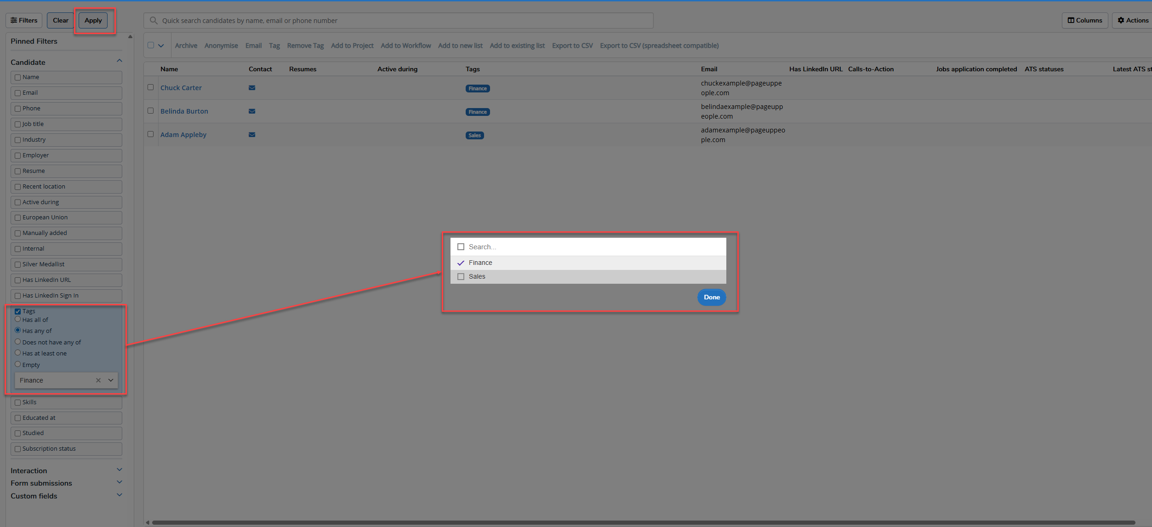
Task: Open the Columns chooser
Action: pos(1085,20)
